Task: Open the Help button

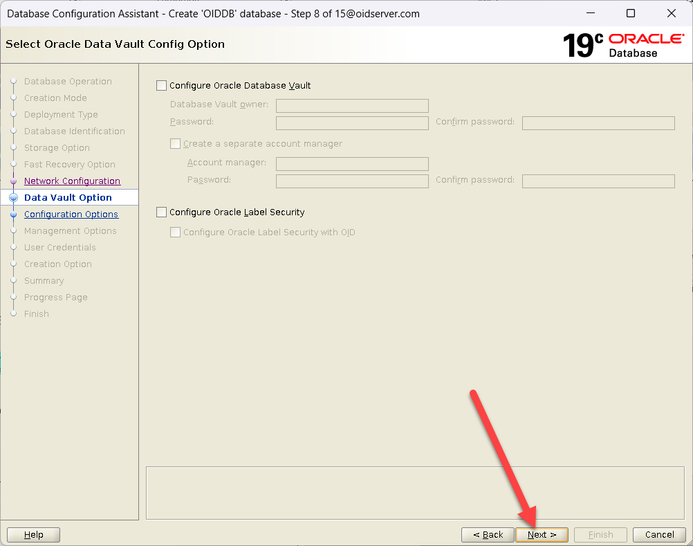Action: click(33, 534)
